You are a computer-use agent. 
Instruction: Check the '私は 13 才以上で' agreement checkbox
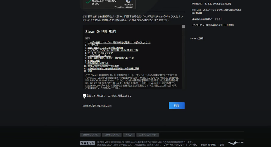[84, 96]
